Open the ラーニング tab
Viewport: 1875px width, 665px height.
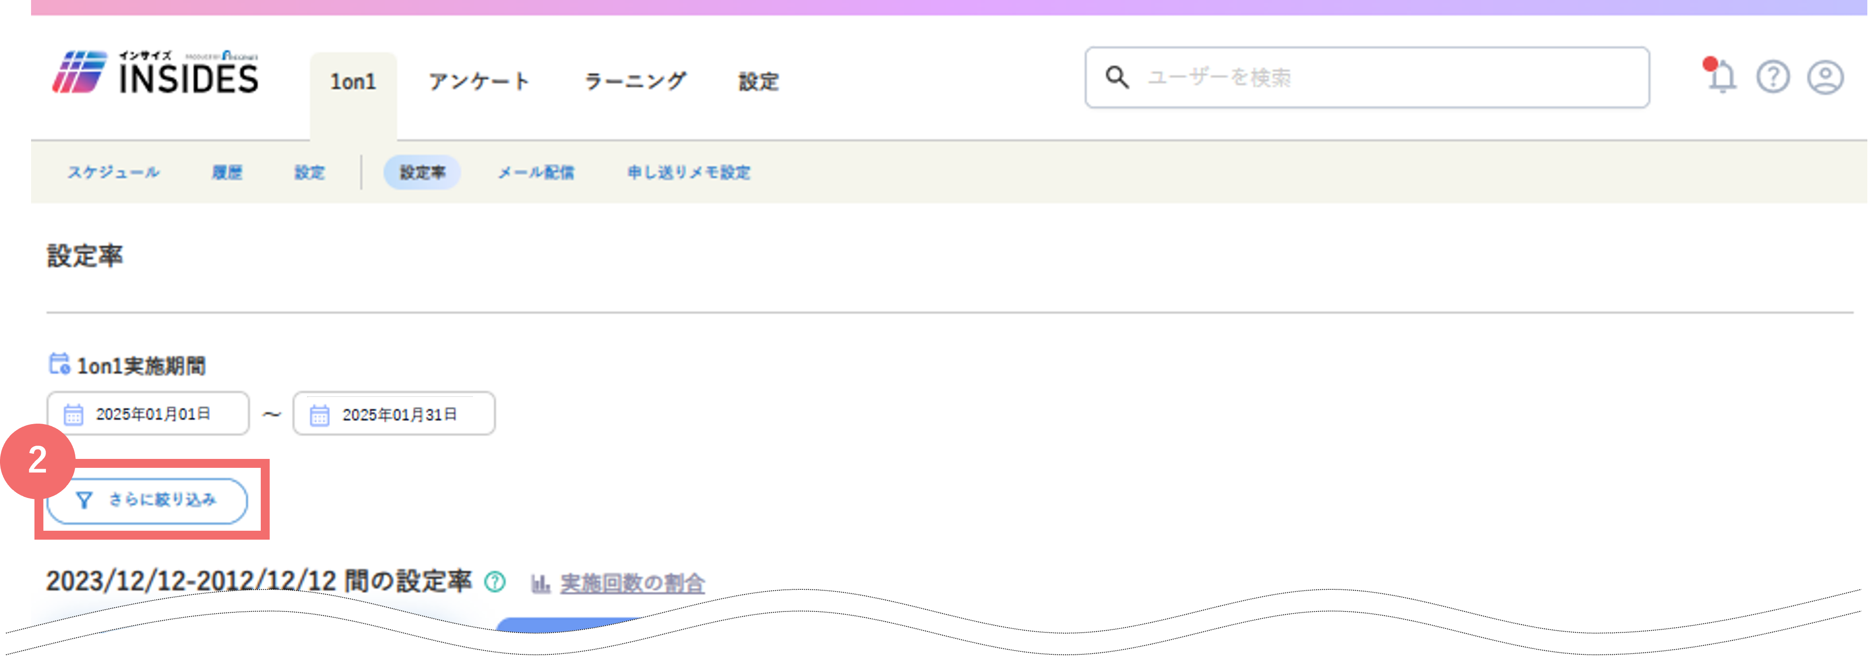[x=635, y=82]
